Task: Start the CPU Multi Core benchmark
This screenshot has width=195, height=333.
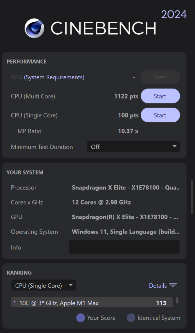Action: [x=160, y=96]
